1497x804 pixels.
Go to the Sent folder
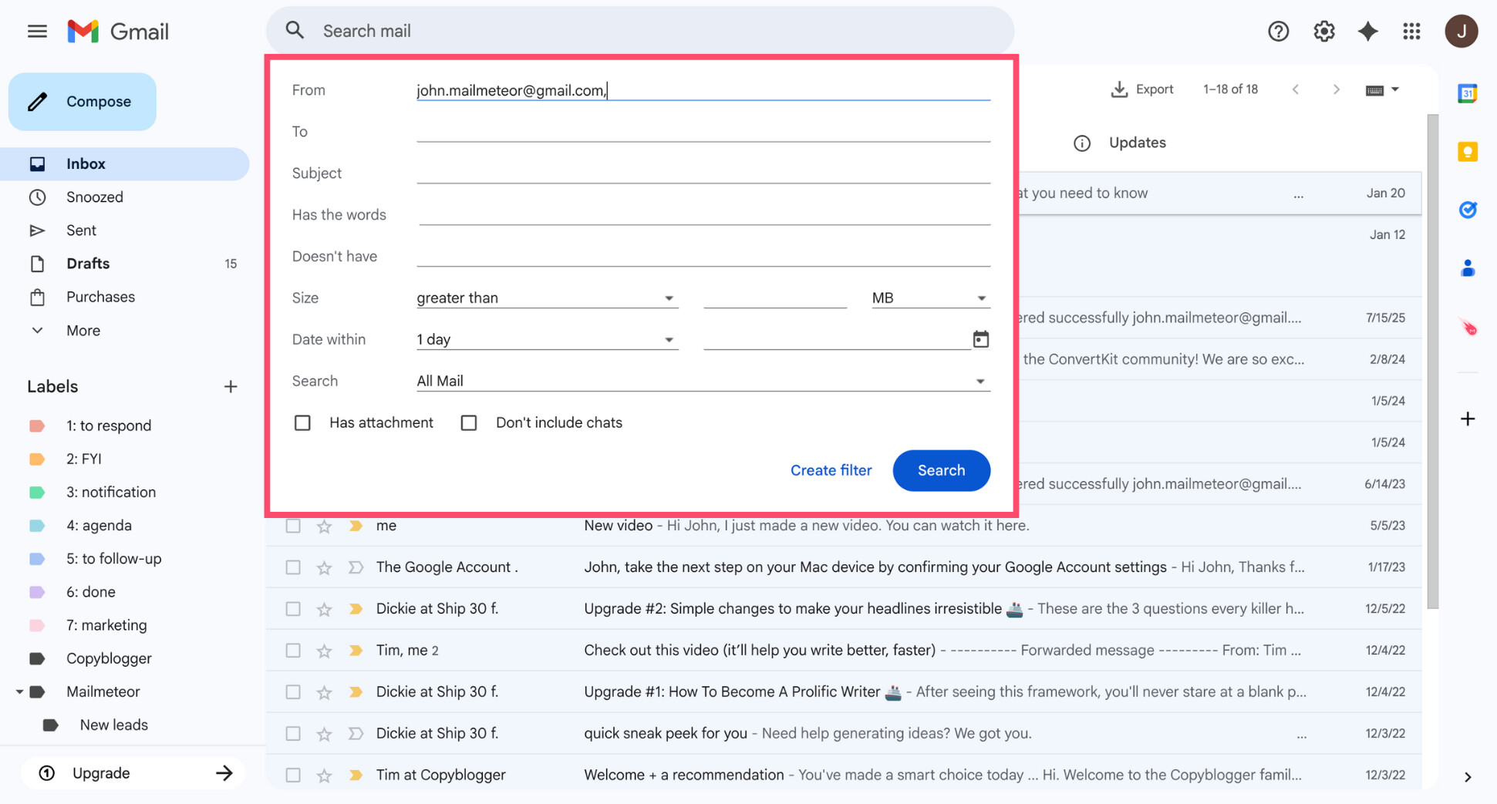[x=82, y=230]
